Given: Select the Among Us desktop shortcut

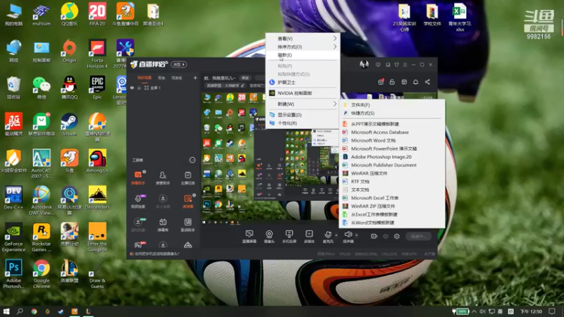Looking at the screenshot, I should click(97, 161).
